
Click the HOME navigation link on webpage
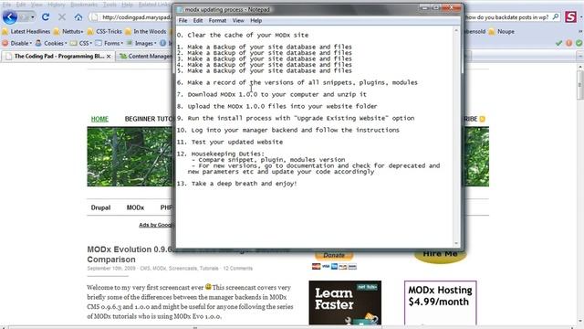tap(99, 119)
